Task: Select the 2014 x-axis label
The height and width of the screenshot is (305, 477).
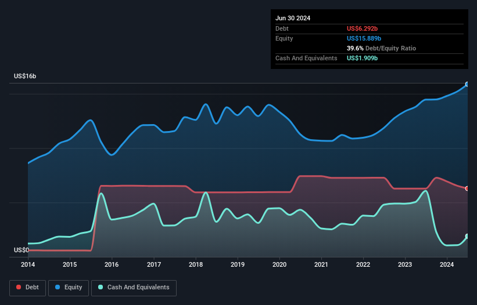Action: point(28,264)
